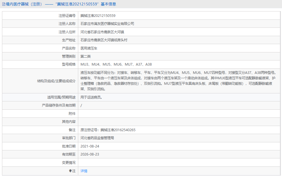The height and width of the screenshot is (177, 282).
Task: Click the production address 石家庄市鹿泉区大河镇纸房头村
Action: click(x=104, y=40)
